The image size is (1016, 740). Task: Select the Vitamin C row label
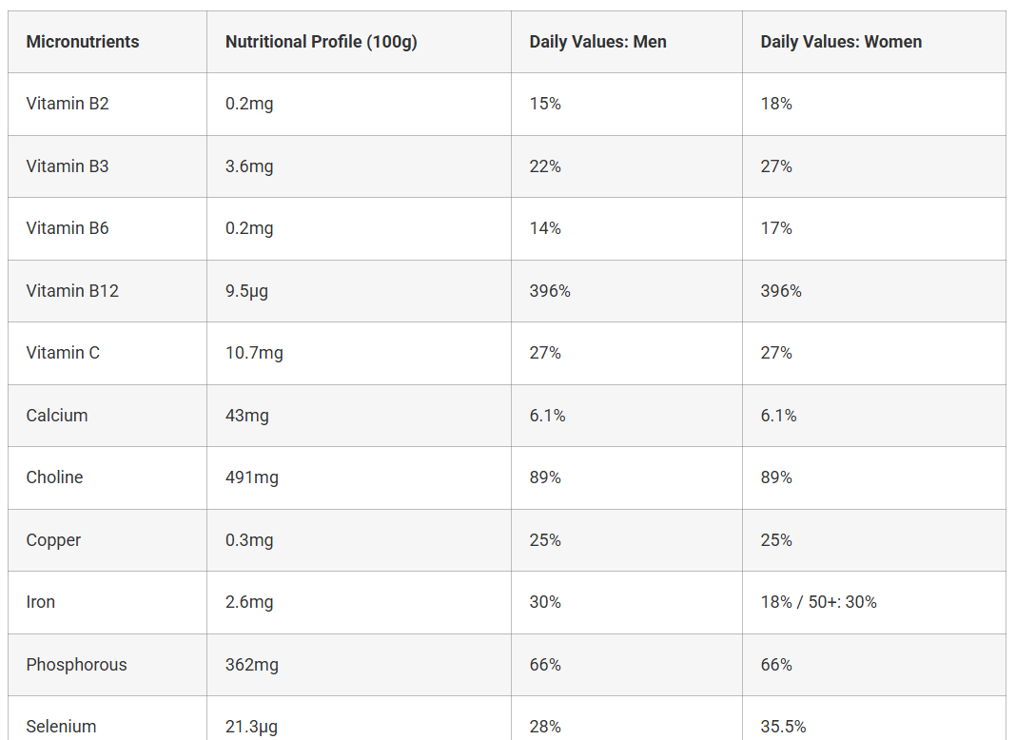63,353
